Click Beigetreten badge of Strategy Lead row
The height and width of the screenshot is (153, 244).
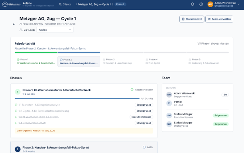point(220,124)
